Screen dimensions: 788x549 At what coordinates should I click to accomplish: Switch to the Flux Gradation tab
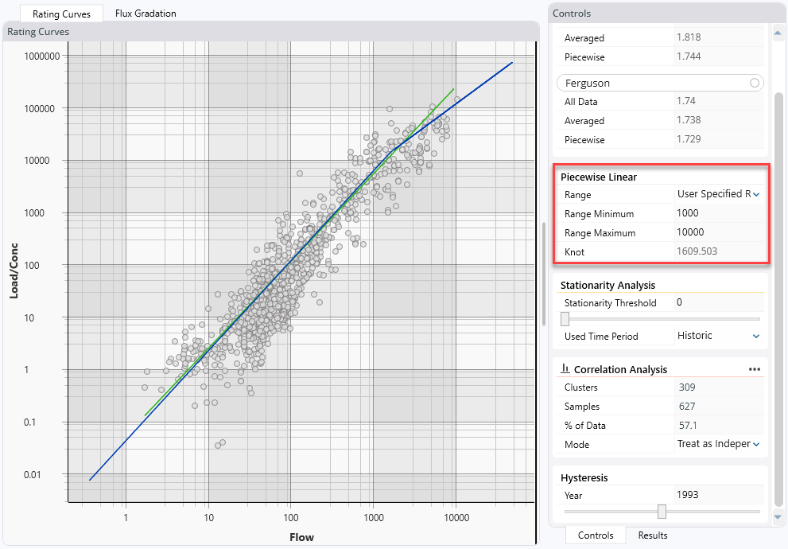pyautogui.click(x=146, y=13)
